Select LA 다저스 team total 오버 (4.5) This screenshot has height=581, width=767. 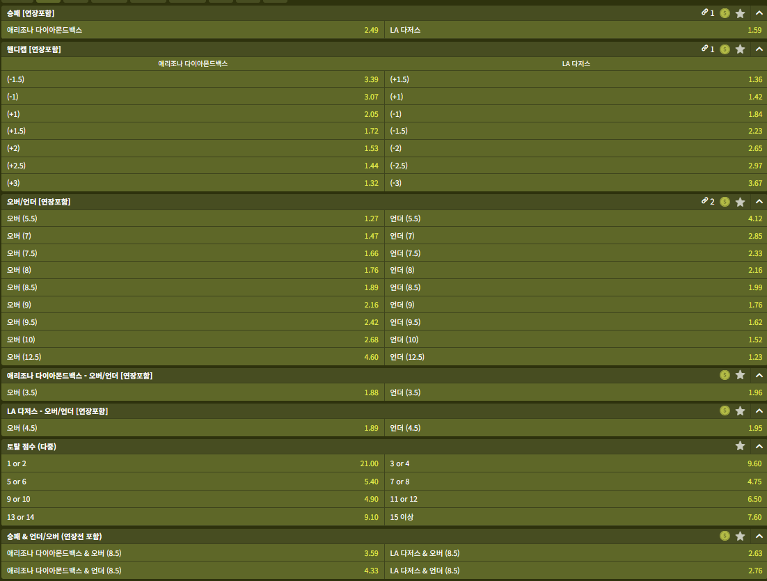point(193,428)
